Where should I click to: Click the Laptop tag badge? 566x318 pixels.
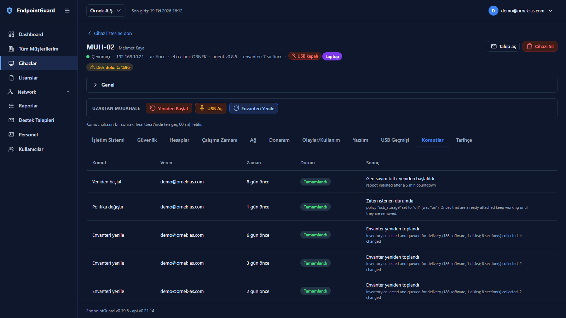(x=332, y=57)
